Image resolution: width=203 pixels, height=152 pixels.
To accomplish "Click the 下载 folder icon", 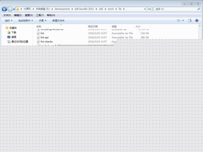I will [9, 33].
